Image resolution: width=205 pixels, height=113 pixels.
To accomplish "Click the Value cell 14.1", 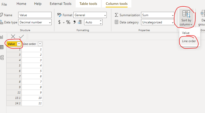I will click(14, 103).
